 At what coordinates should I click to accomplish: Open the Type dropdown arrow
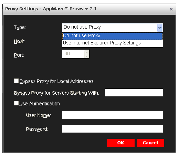point(160,28)
